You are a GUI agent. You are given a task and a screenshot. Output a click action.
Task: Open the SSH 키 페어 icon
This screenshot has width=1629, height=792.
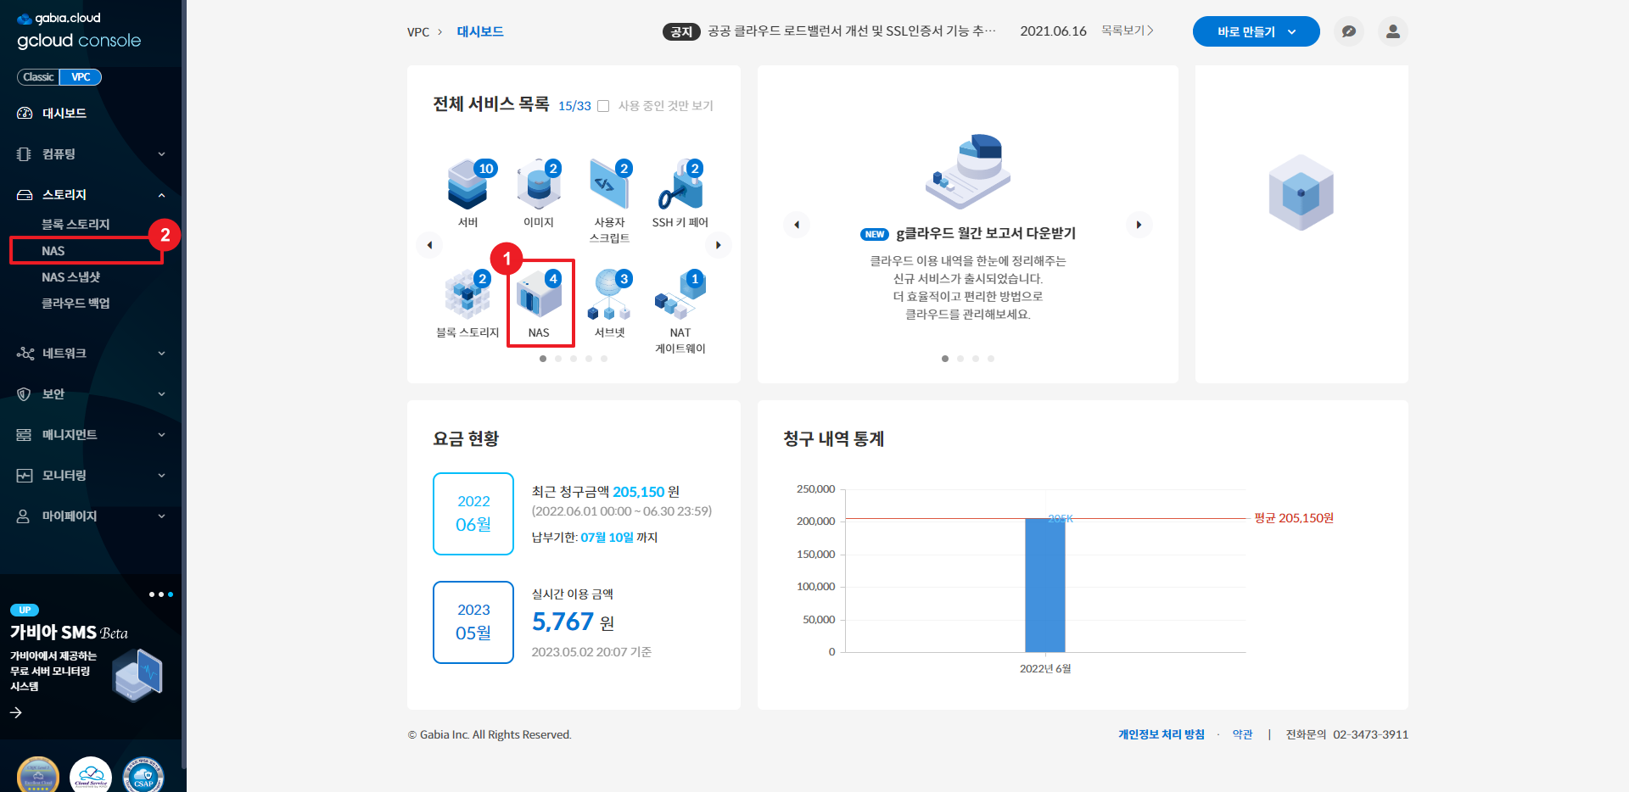tap(680, 185)
